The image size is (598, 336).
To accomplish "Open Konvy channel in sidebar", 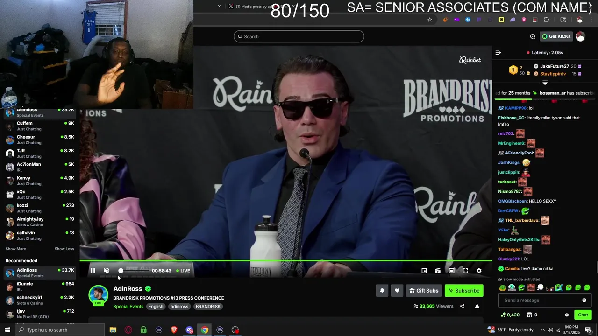I will 40,181.
